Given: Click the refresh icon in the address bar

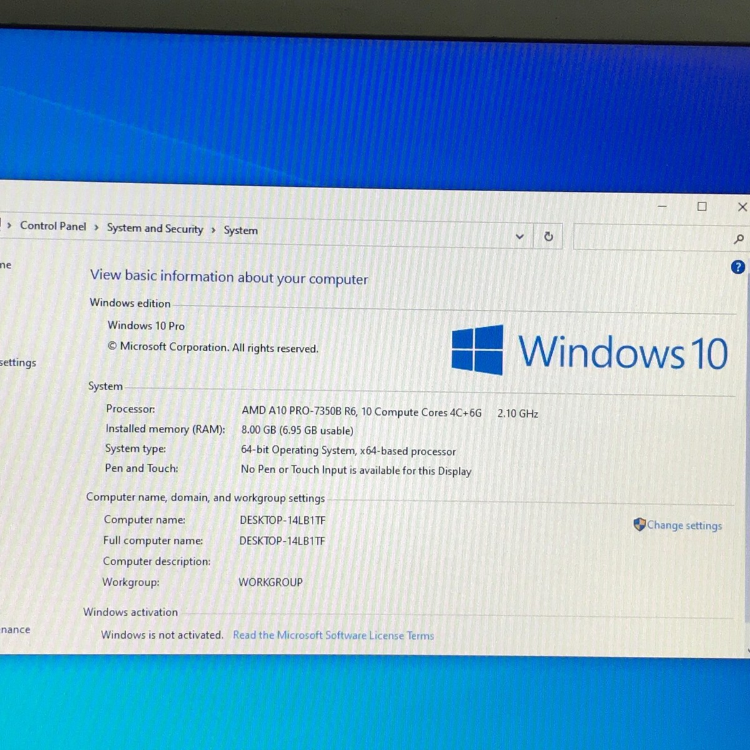Looking at the screenshot, I should tap(548, 236).
